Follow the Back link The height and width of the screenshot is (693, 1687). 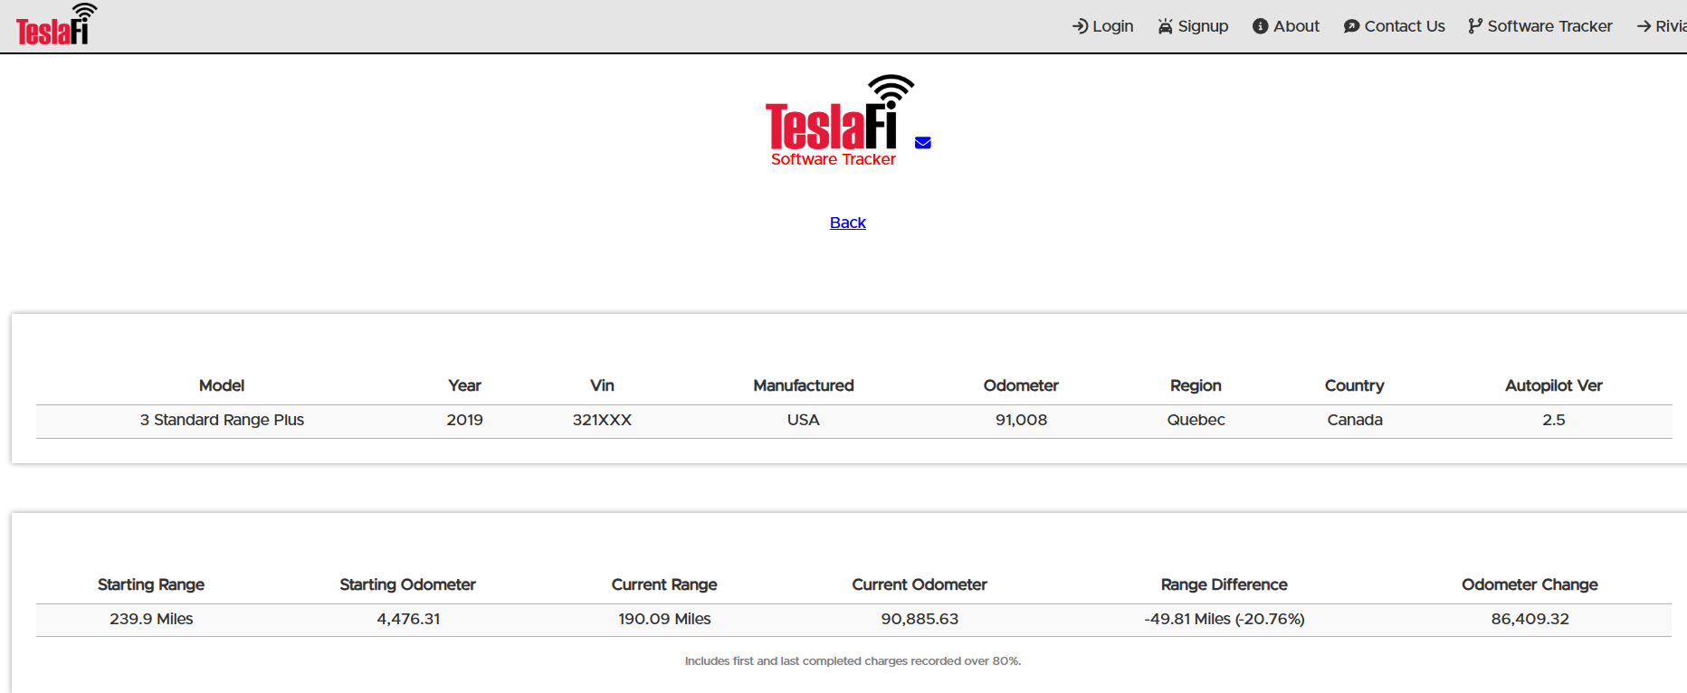click(x=848, y=223)
